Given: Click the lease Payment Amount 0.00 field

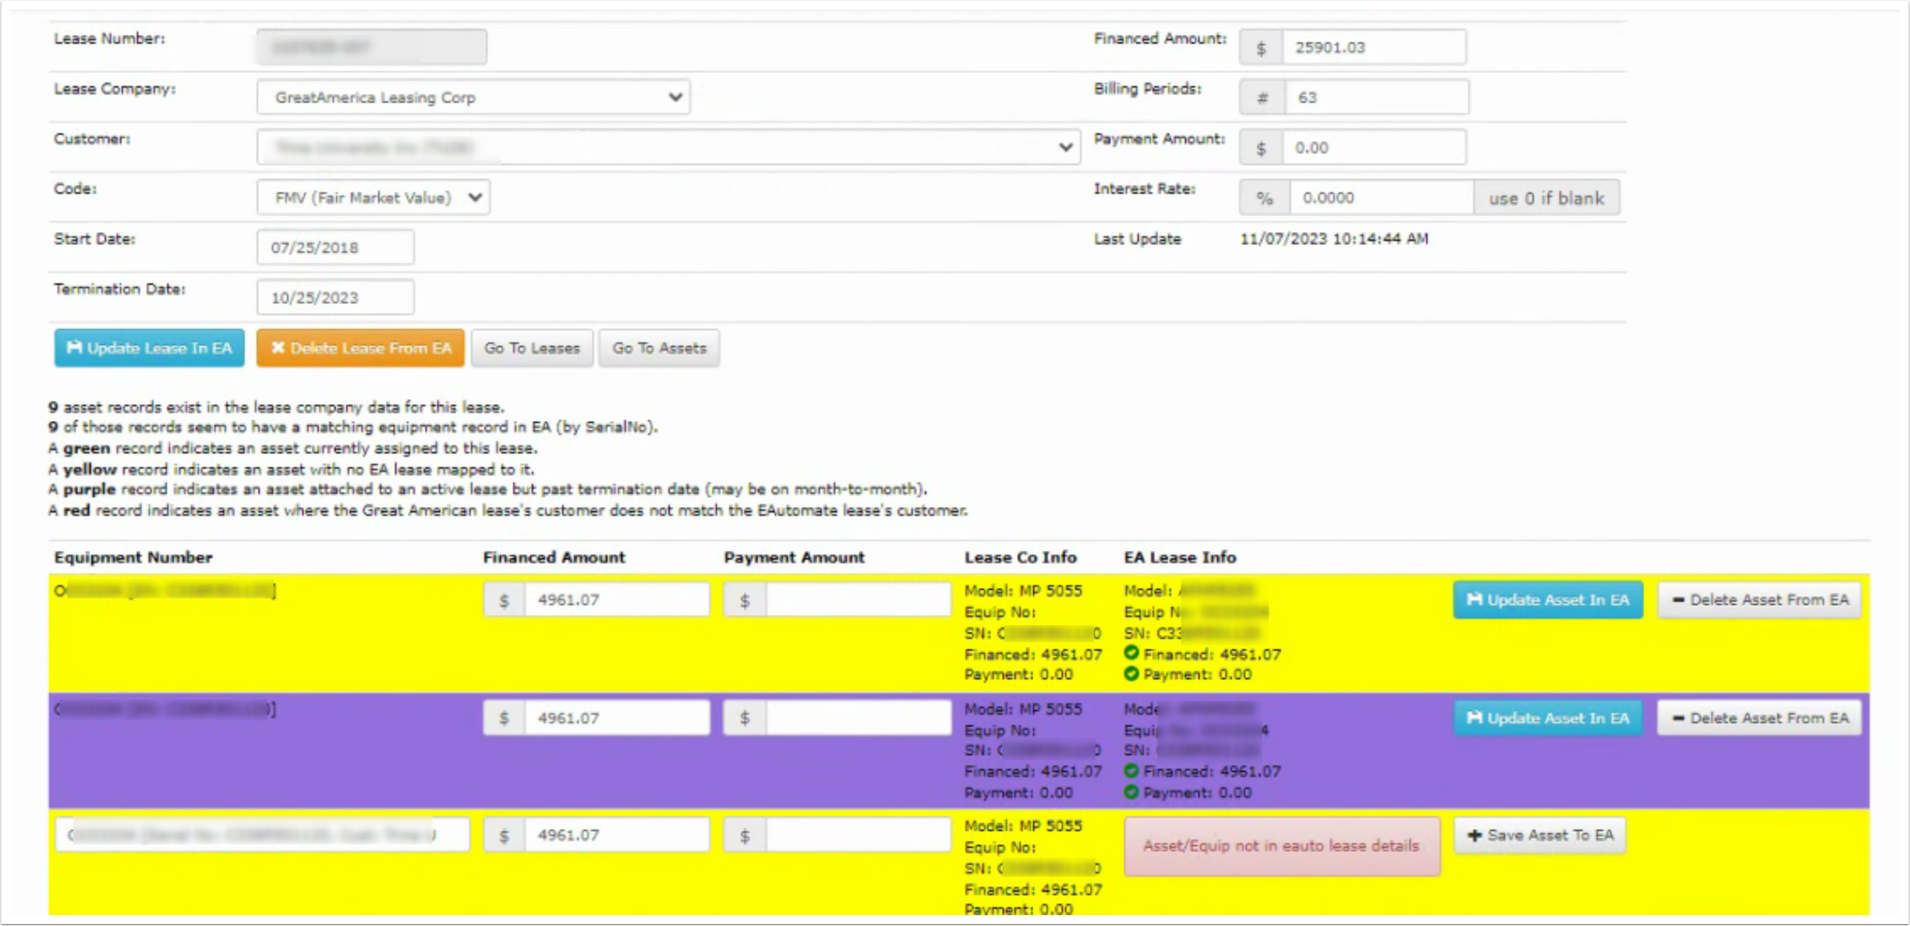Looking at the screenshot, I should 1374,148.
